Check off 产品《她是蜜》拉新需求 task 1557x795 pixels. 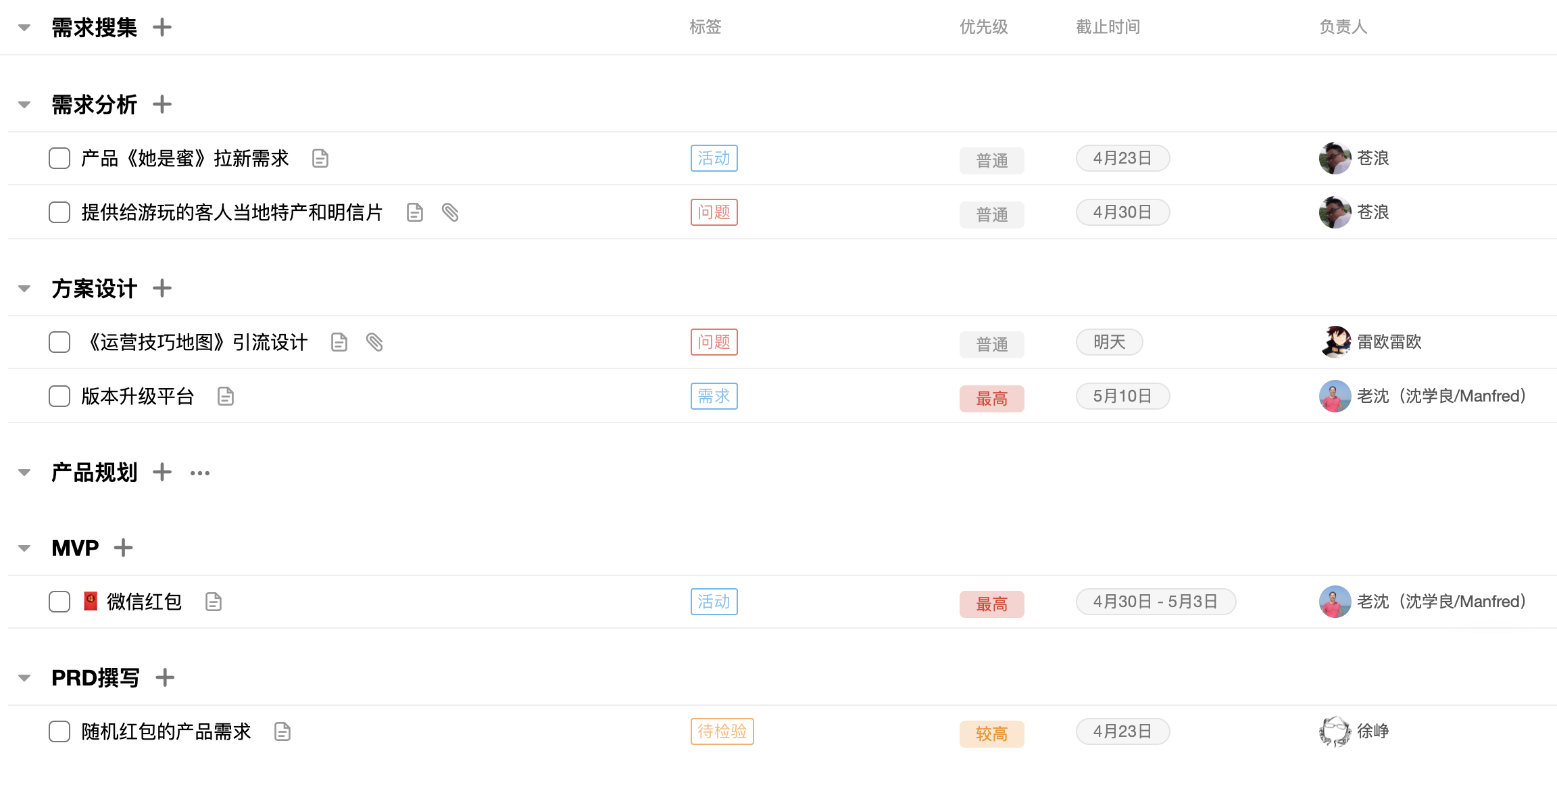pos(59,159)
